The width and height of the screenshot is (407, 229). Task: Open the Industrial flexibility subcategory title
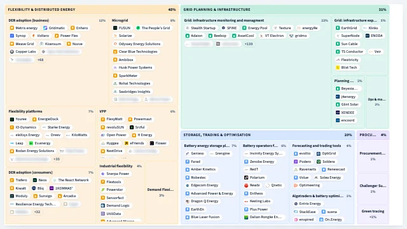(x=116, y=166)
